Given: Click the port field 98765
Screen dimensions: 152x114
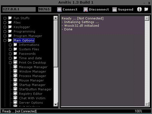Looking at the screenshot, I should click(x=45, y=9).
